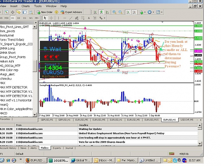Select the D1 timeframe

coord(25,18)
